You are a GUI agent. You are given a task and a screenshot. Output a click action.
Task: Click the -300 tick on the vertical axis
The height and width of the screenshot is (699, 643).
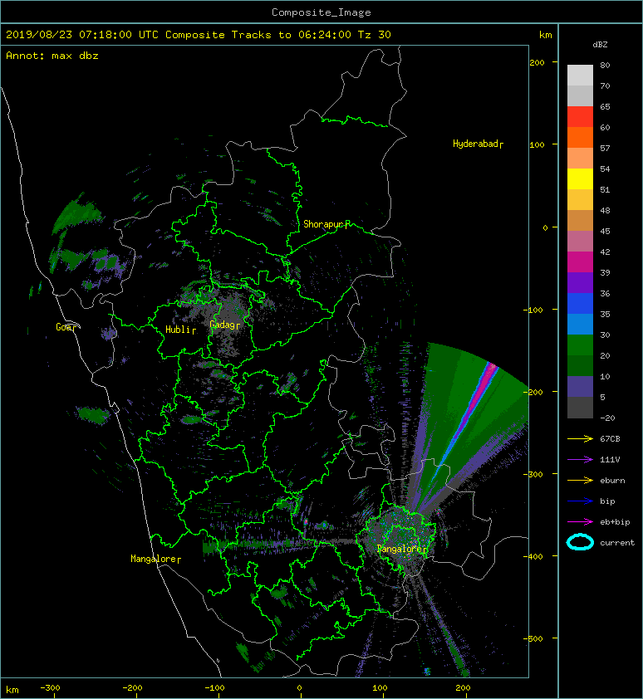533,474
